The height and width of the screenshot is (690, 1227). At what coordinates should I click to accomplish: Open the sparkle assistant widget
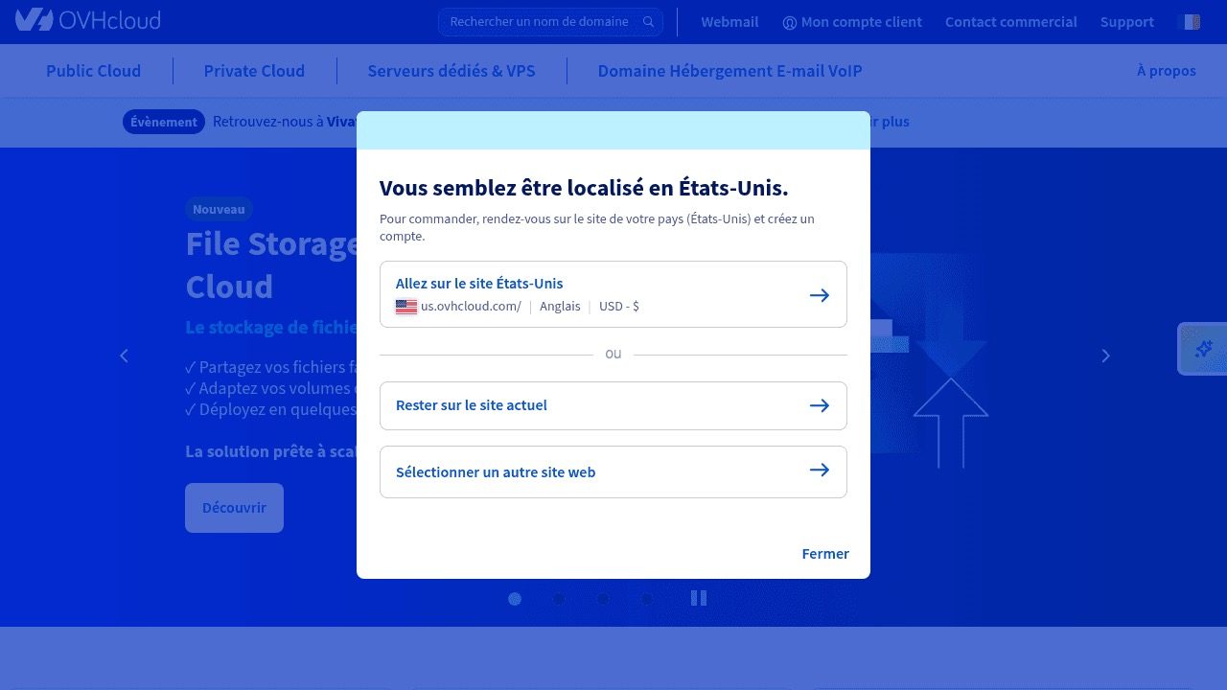1203,349
